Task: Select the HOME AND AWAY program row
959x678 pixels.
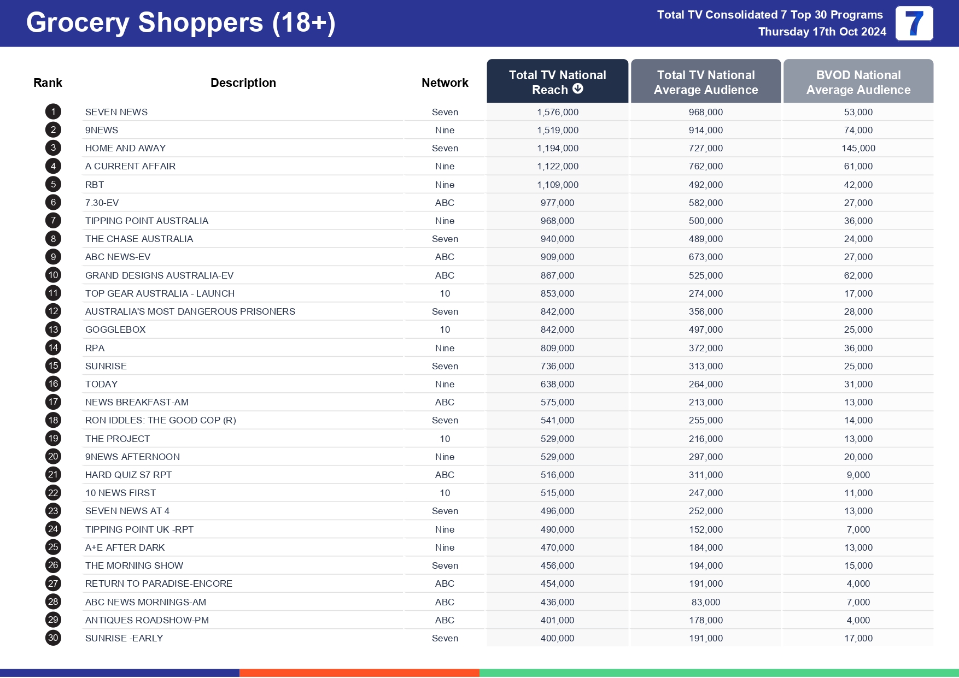Action: coord(125,149)
